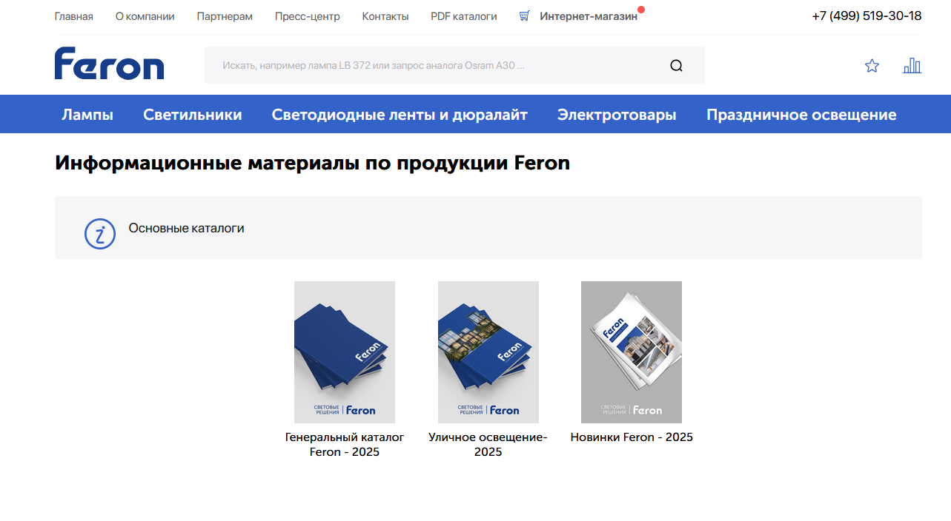The width and height of the screenshot is (951, 521).
Task: Open the О компании page
Action: tap(145, 16)
